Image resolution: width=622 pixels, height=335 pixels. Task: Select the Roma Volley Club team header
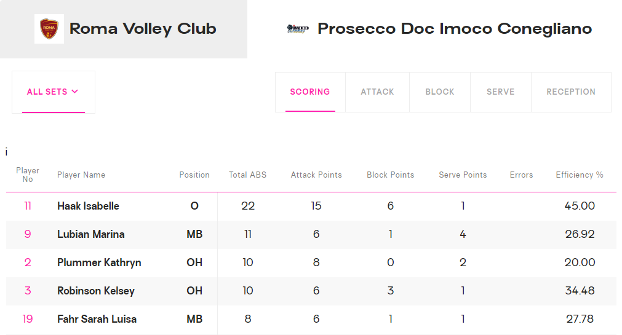point(124,29)
